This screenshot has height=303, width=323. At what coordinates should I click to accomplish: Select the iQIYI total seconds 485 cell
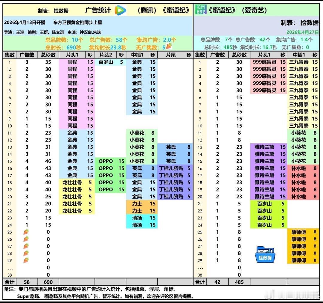[x=239, y=282]
